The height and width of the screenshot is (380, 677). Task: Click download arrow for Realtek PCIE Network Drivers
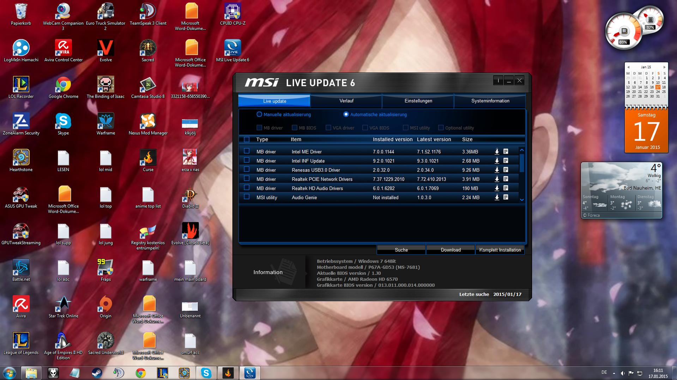pyautogui.click(x=497, y=179)
